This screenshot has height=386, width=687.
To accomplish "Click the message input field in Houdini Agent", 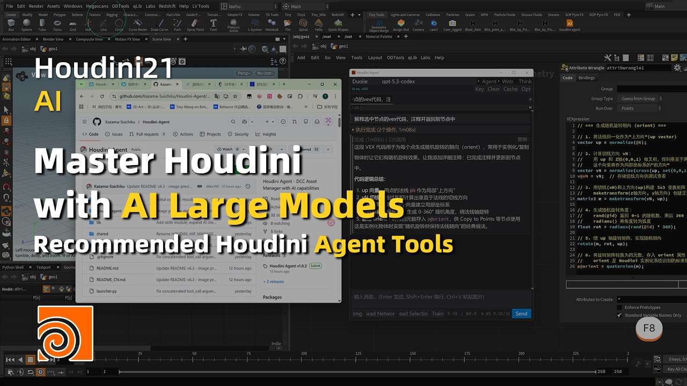I will pos(440,297).
